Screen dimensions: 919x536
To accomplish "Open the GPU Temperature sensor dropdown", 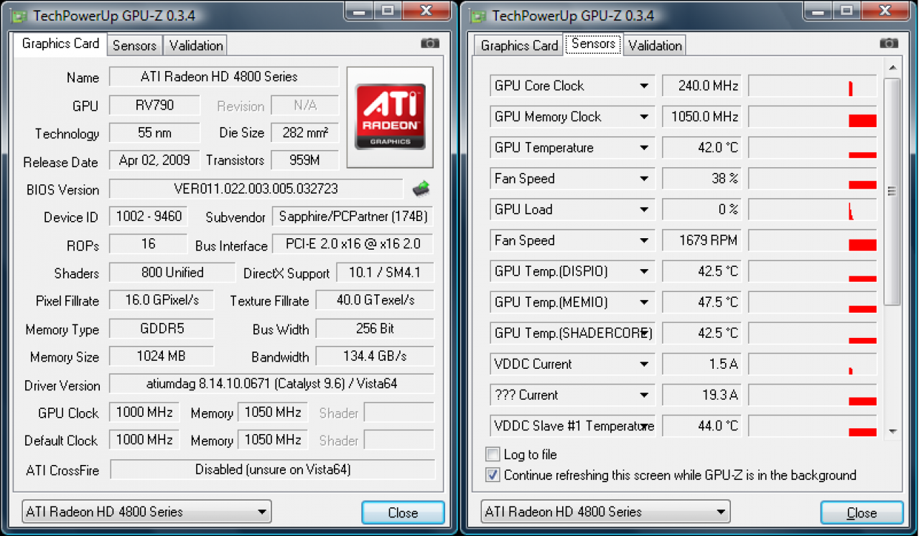I will [644, 148].
